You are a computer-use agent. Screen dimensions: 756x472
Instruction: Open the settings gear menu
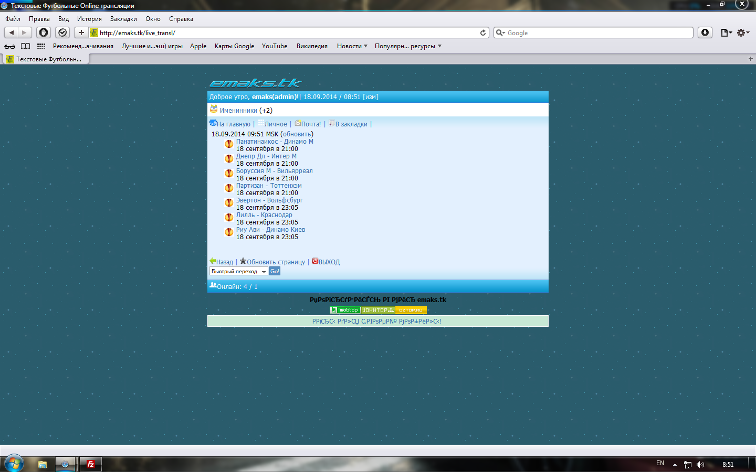click(x=743, y=33)
